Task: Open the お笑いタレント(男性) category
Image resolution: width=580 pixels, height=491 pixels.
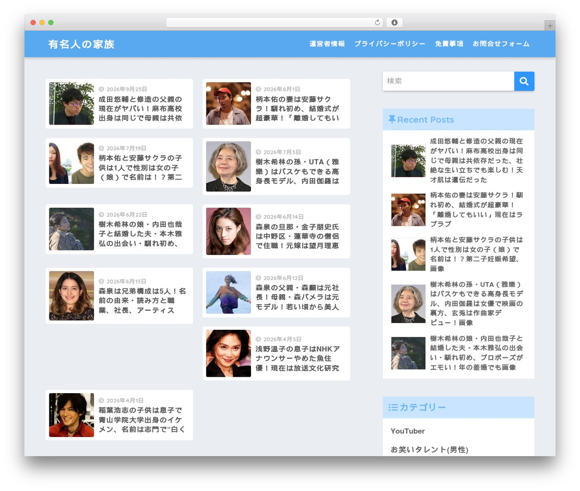Action: [x=430, y=449]
